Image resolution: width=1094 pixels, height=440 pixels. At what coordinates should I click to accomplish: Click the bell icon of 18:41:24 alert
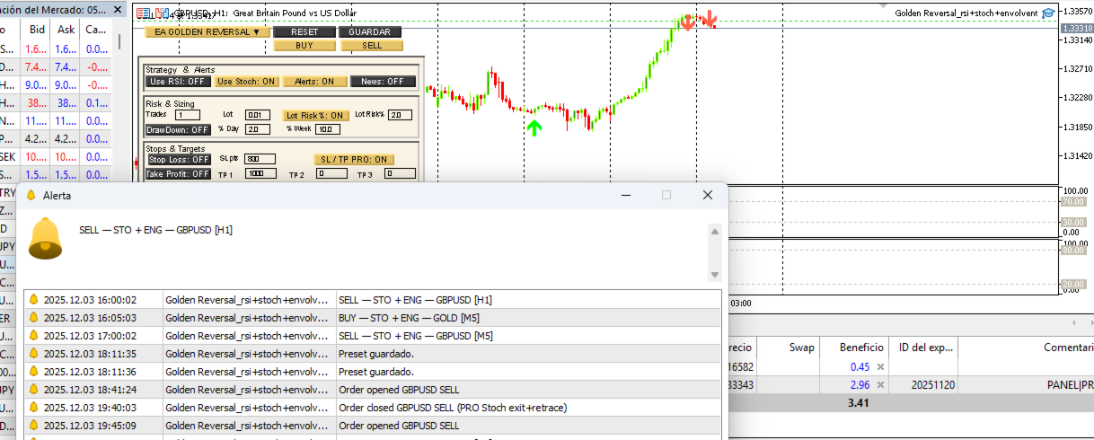(34, 389)
